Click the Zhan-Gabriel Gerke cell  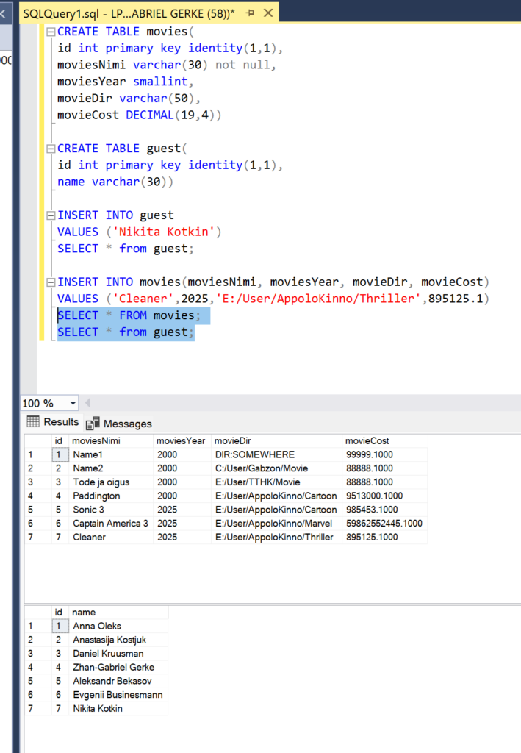point(118,668)
